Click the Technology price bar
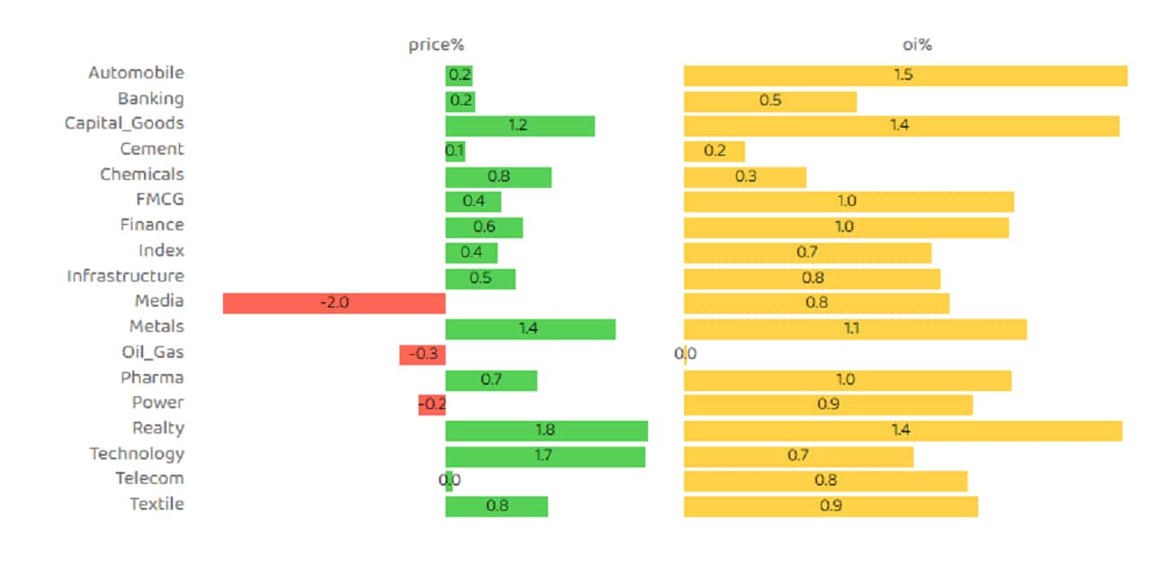1152x570 pixels. [544, 456]
